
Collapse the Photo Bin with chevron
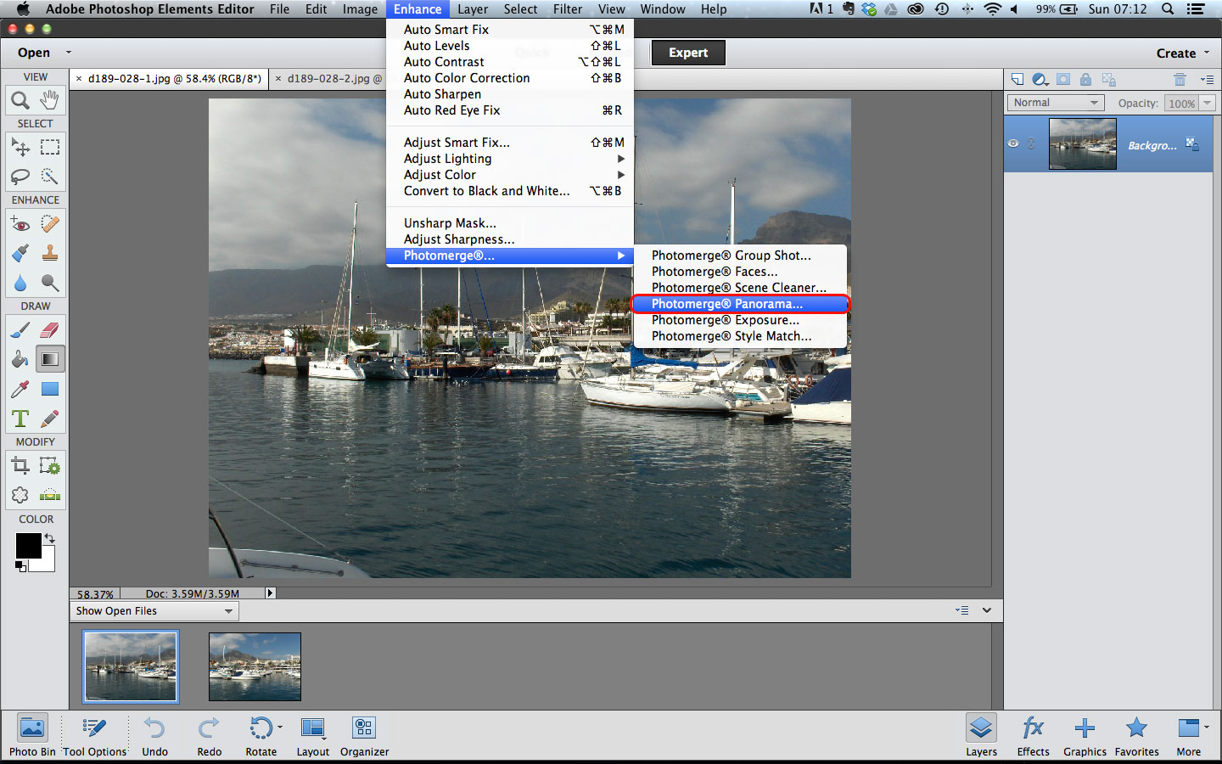(987, 610)
